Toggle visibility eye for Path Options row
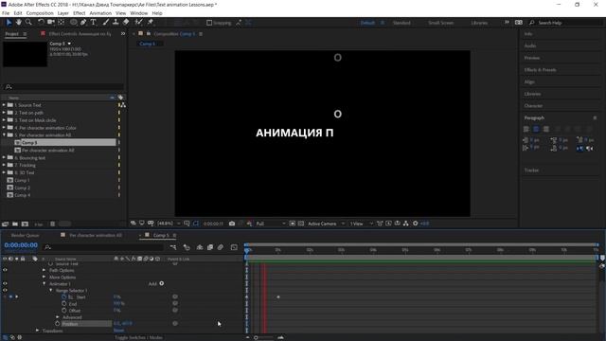The image size is (606, 341). pyautogui.click(x=5, y=270)
